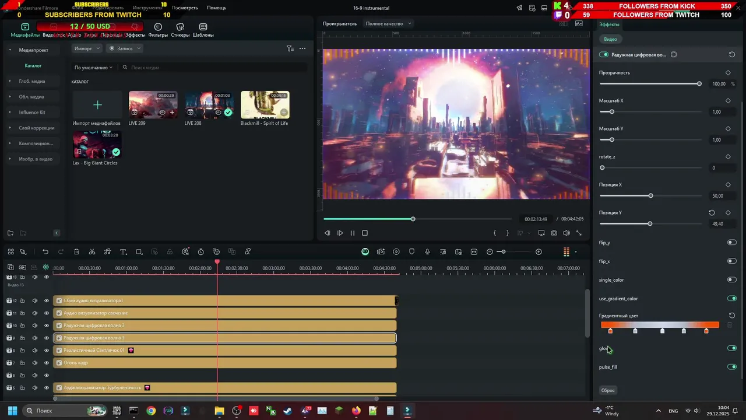Screen dimensions: 746x420
Task: Add a marker with the shield icon
Action: 412,252
